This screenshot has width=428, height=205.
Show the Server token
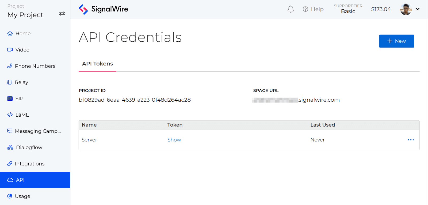pos(174,140)
